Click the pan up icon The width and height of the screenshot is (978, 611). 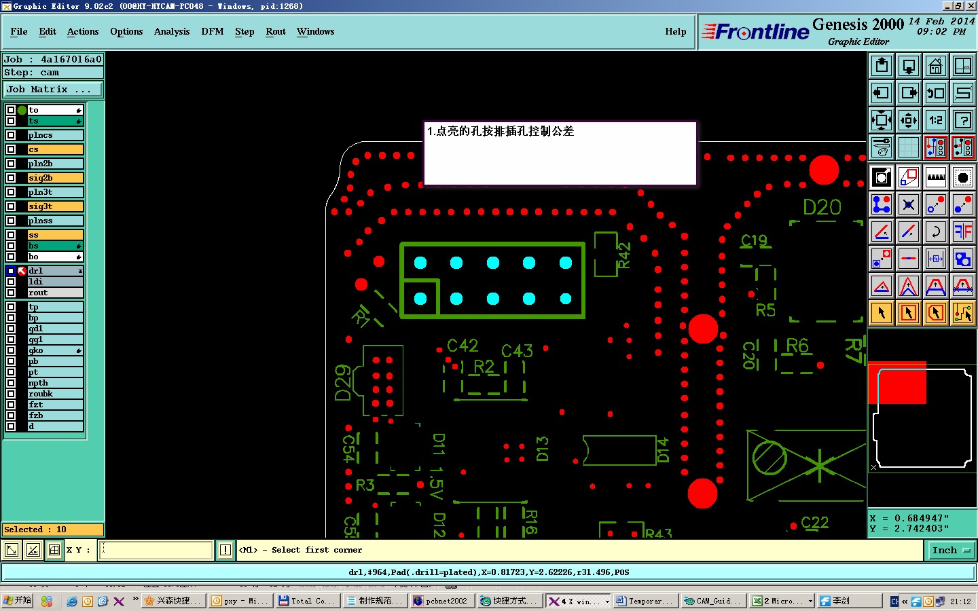(882, 66)
